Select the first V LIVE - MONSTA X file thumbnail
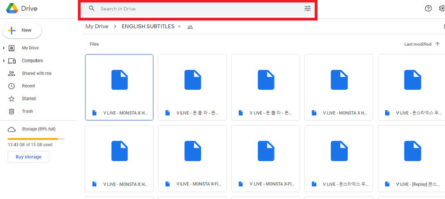Image resolution: width=445 pixels, height=199 pixels. [119, 81]
